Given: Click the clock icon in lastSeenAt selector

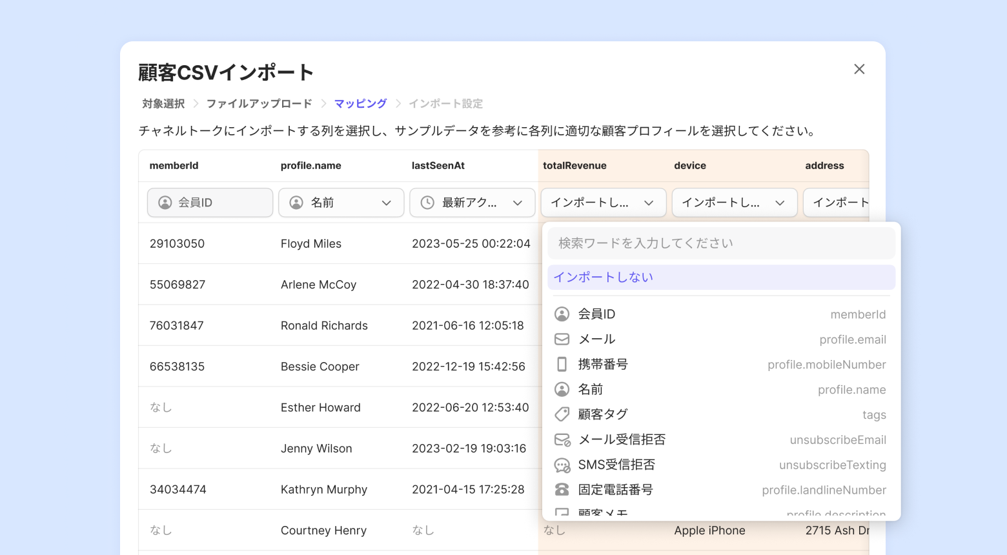Looking at the screenshot, I should pos(427,203).
